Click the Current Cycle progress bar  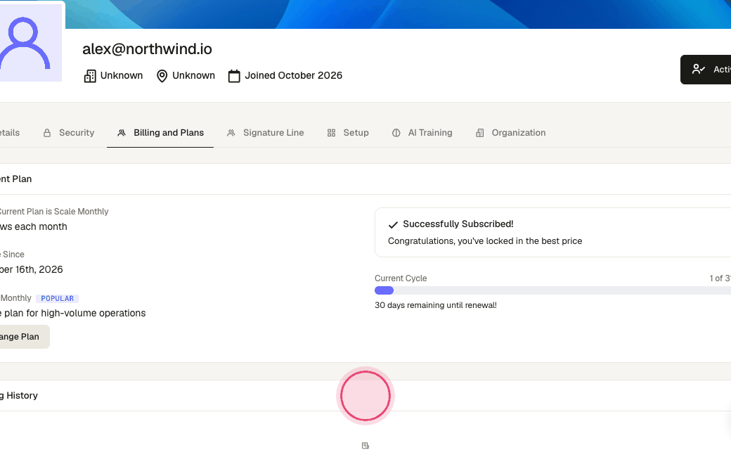click(x=552, y=290)
